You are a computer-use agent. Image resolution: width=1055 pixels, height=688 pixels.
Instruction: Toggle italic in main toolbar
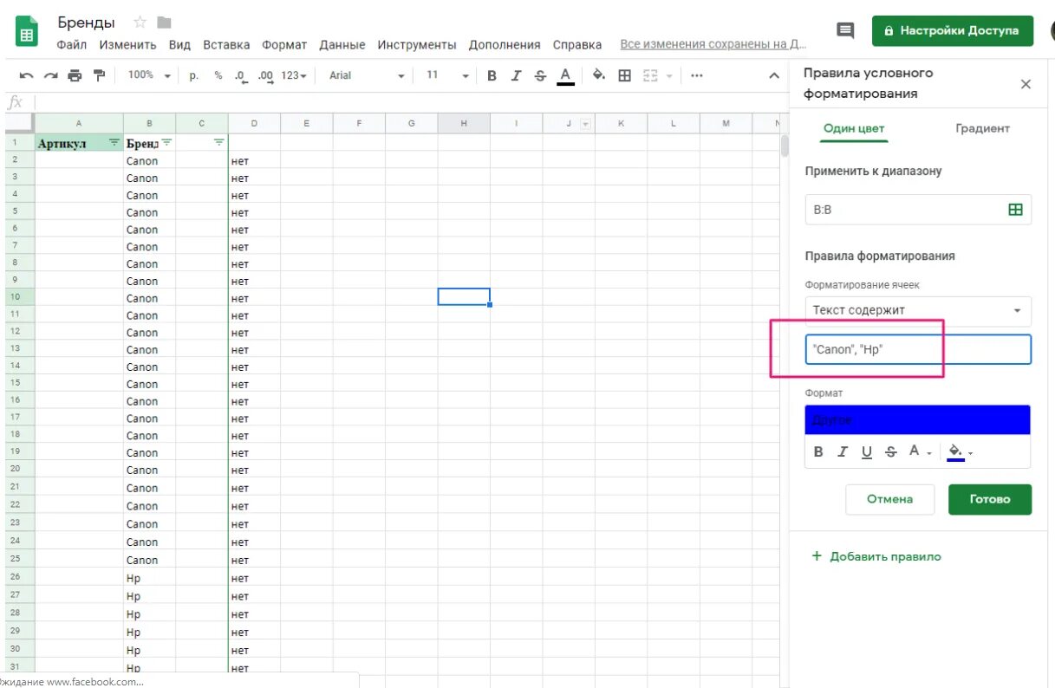click(516, 76)
